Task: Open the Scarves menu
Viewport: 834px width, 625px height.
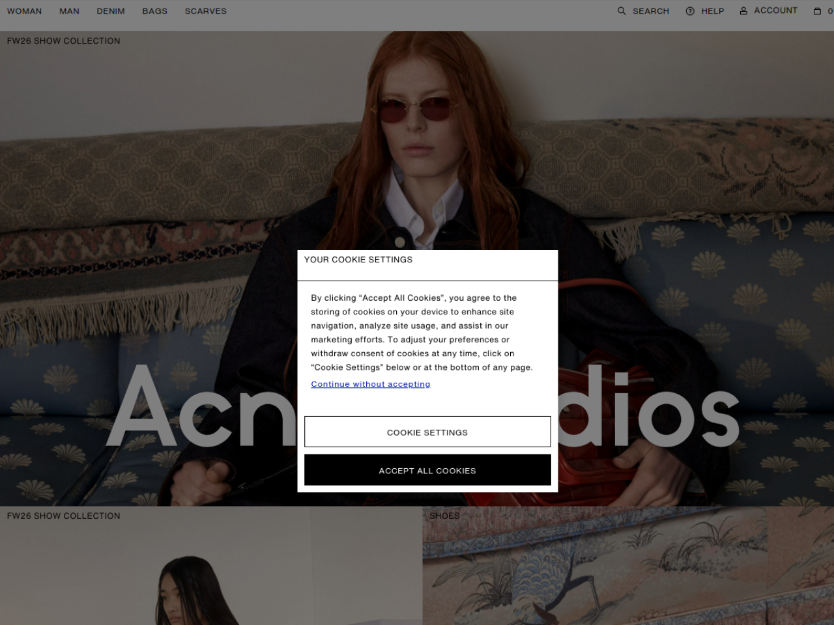Action: coord(206,11)
